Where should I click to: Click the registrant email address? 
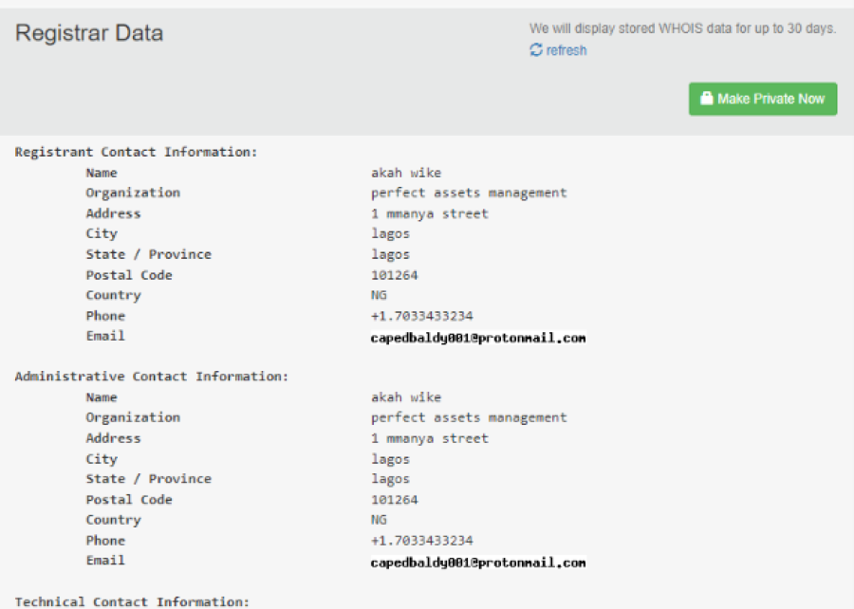pyautogui.click(x=478, y=338)
